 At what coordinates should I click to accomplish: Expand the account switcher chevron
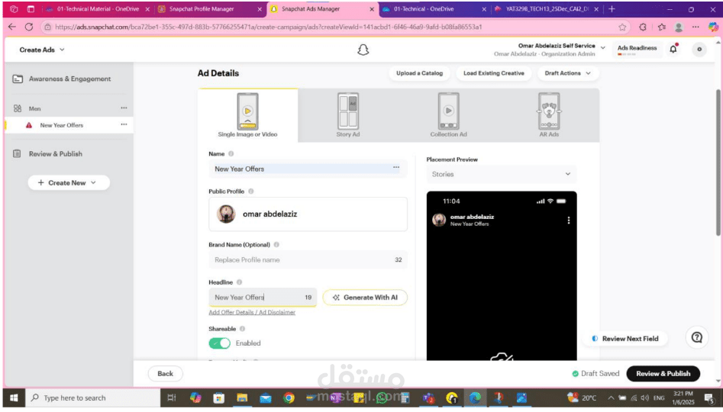[602, 47]
